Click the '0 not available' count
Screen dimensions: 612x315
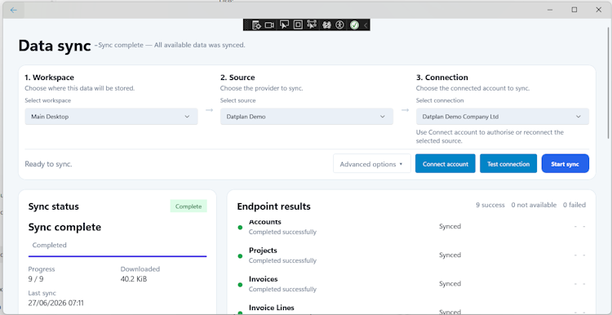click(534, 205)
